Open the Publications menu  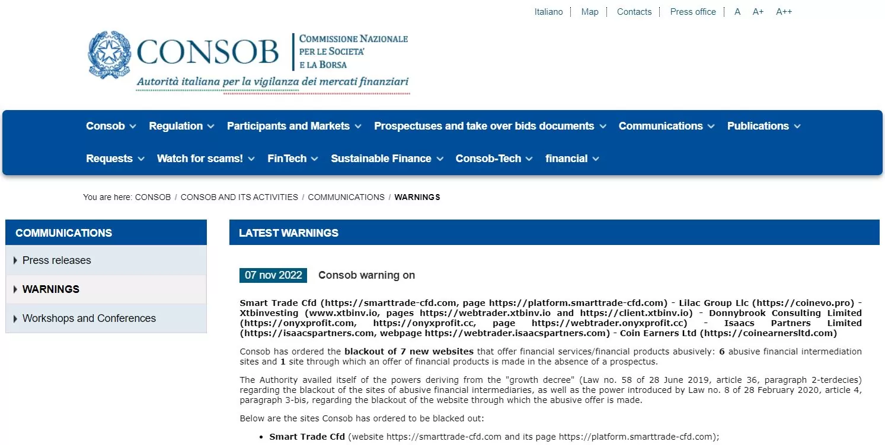[763, 126]
